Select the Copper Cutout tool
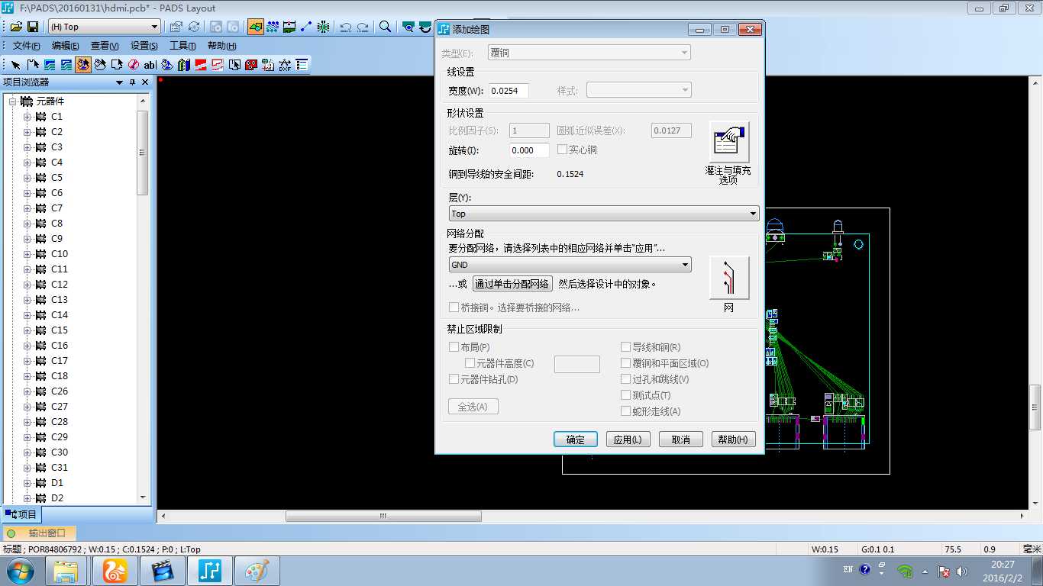 click(x=66, y=65)
